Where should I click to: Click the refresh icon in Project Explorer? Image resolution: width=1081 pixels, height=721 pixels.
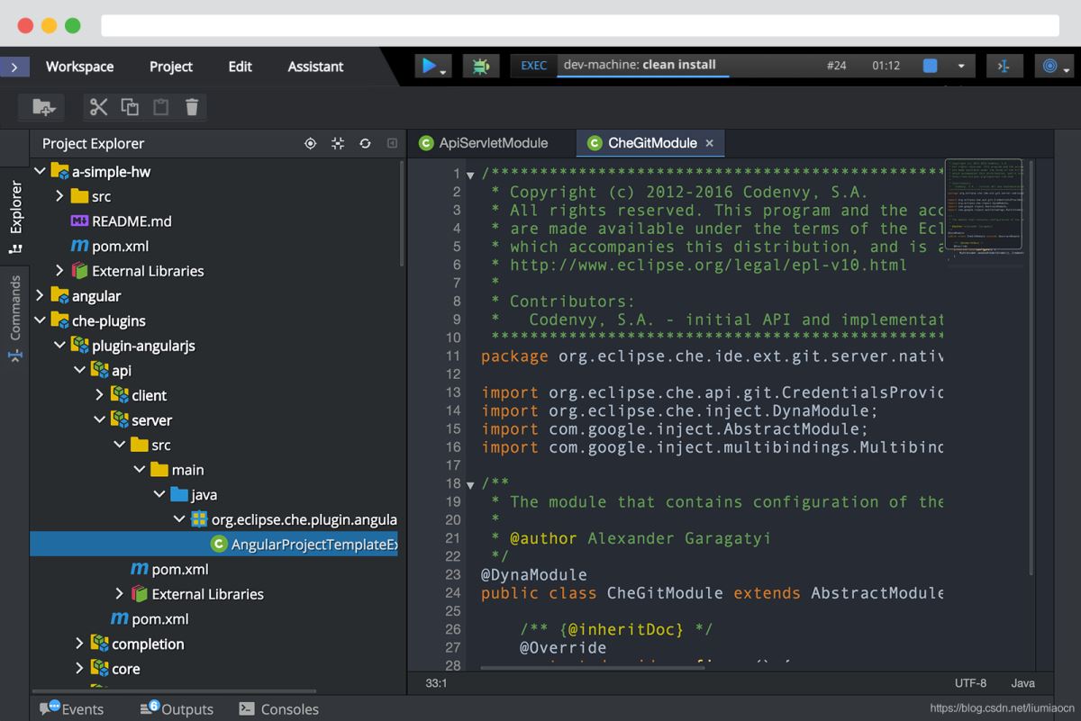point(365,143)
